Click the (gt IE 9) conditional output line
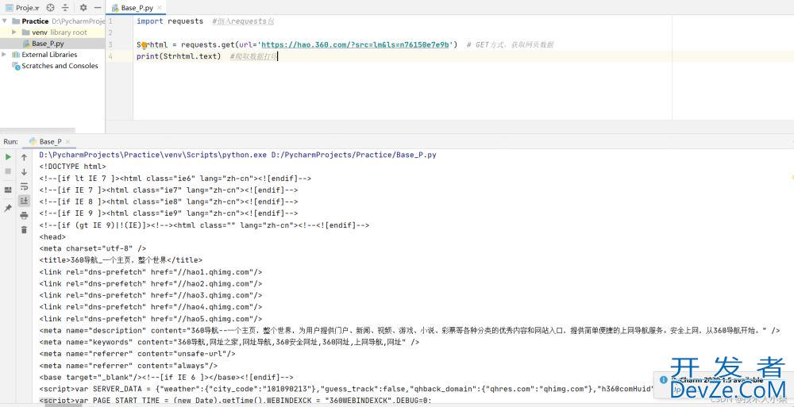The width and height of the screenshot is (794, 407). click(x=204, y=225)
